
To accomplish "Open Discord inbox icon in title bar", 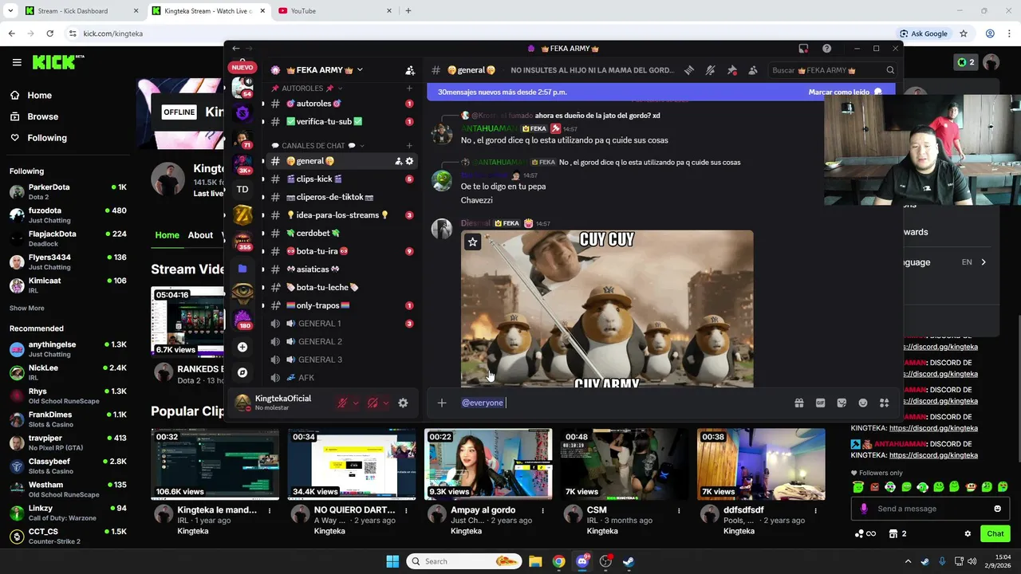I will (803, 49).
